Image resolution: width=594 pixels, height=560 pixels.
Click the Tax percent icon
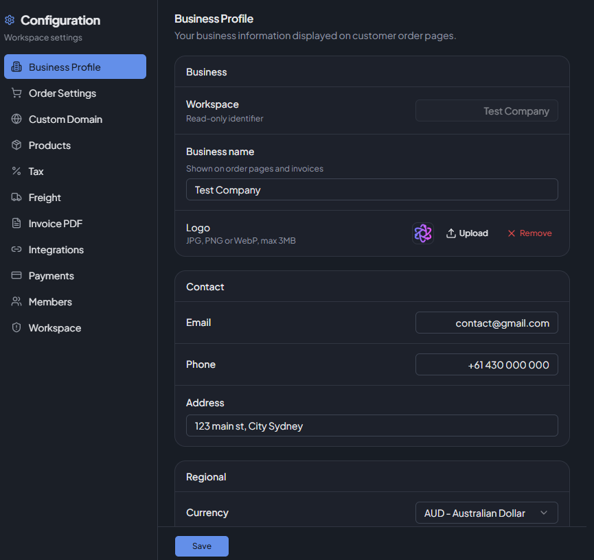16,171
